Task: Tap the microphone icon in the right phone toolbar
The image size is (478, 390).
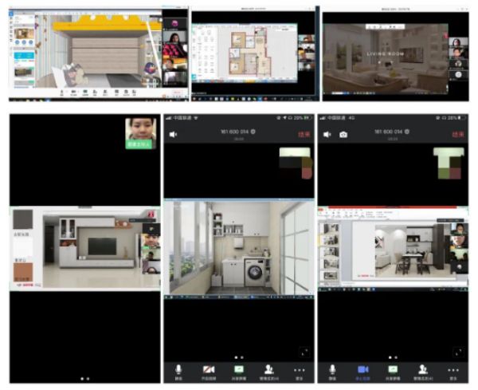Action: coord(333,370)
